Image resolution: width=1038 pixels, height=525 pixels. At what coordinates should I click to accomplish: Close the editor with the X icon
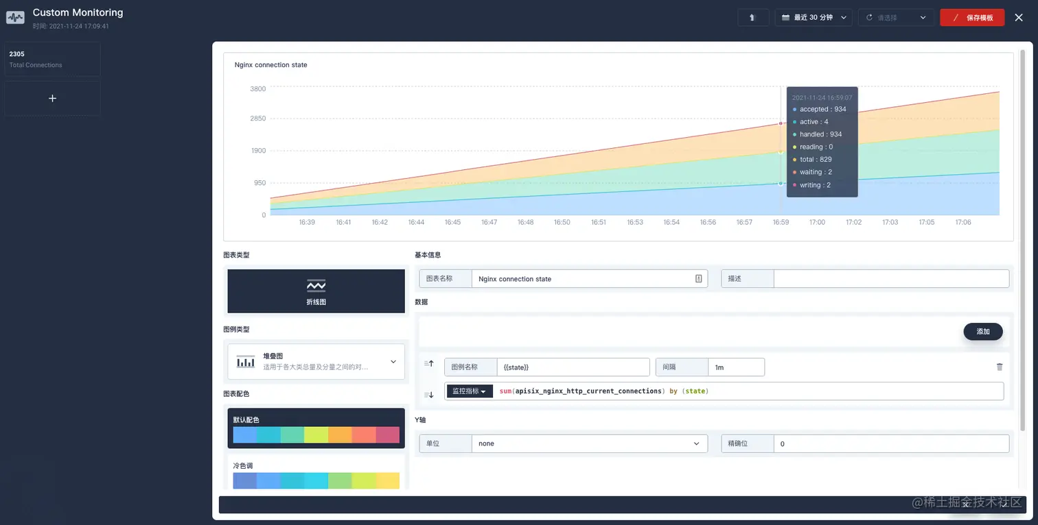1019,18
